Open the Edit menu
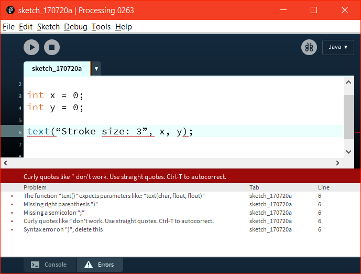Image resolution: width=361 pixels, height=274 pixels. pos(26,27)
